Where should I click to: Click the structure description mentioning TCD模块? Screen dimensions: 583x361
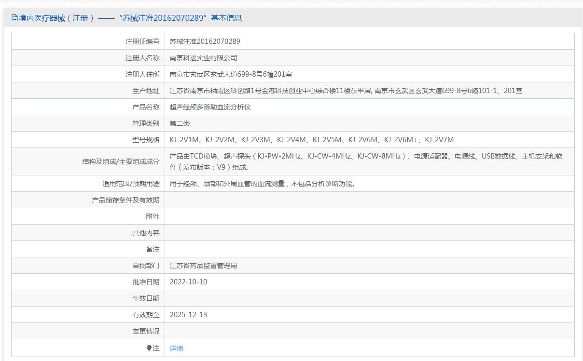click(x=366, y=161)
